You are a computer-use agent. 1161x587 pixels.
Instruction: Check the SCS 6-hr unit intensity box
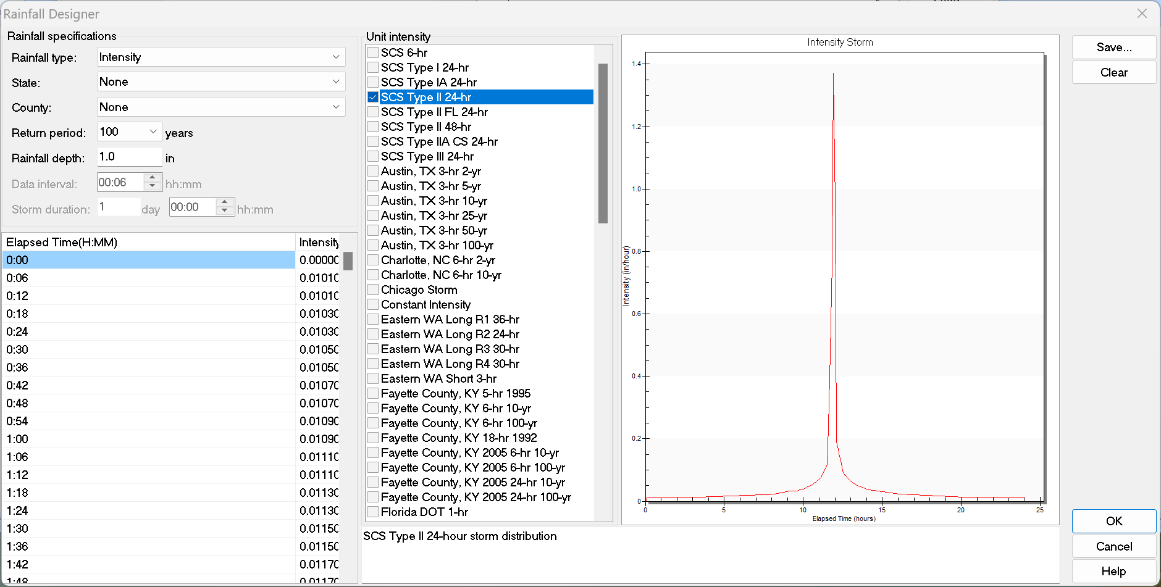pos(373,52)
